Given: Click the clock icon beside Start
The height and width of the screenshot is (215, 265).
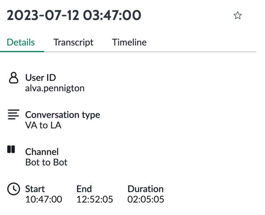Looking at the screenshot, I should 14,189.
